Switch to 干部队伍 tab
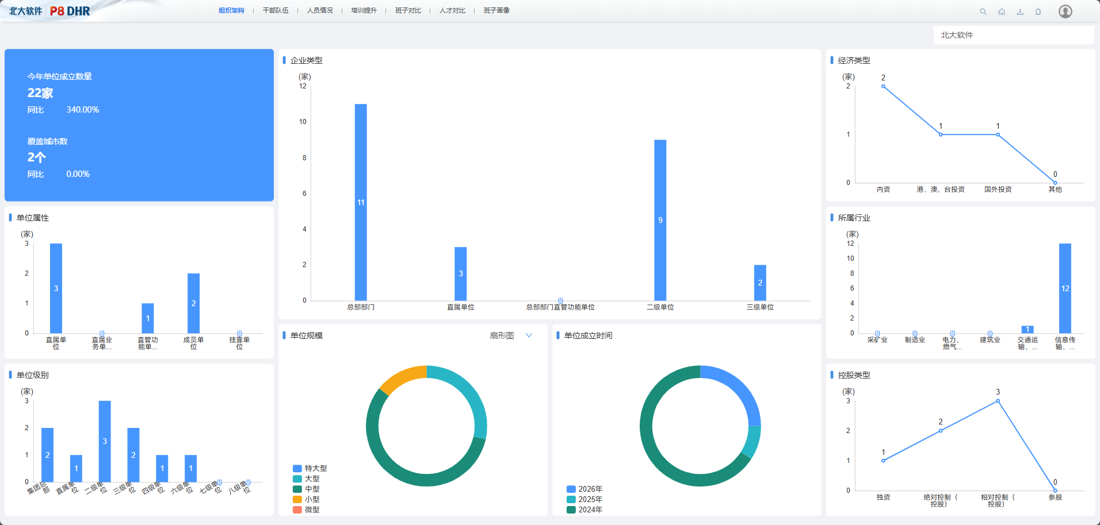 click(x=276, y=10)
